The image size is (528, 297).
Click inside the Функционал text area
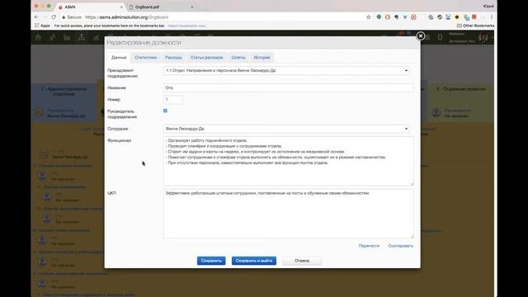(288, 161)
